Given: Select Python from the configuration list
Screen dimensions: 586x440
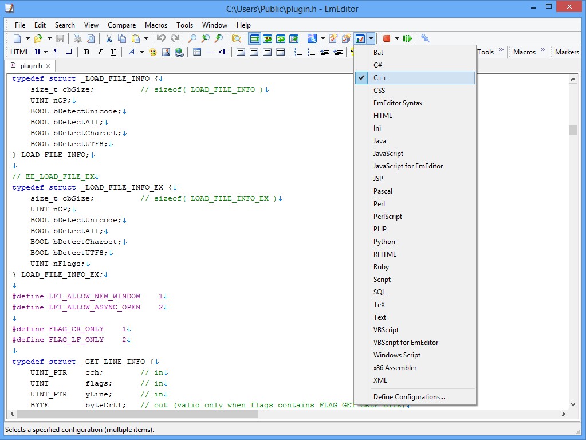Looking at the screenshot, I should pos(384,242).
